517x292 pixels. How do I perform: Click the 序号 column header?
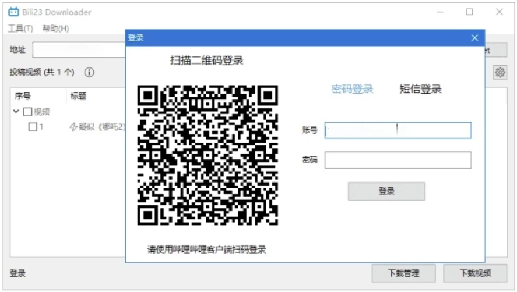point(23,96)
